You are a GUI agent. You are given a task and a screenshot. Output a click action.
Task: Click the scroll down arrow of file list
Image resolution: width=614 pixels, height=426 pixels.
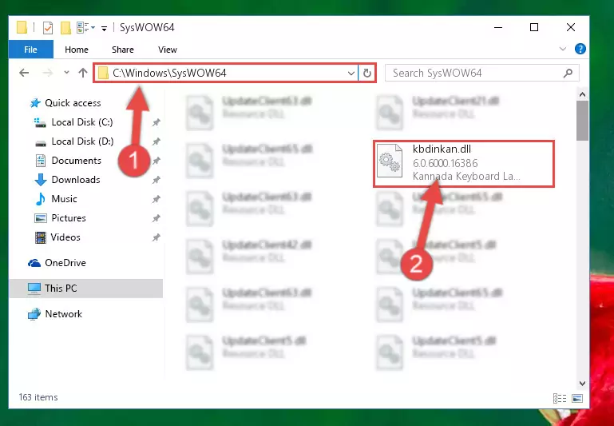582,384
